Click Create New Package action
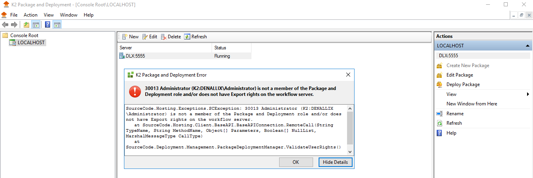 pos(468,66)
